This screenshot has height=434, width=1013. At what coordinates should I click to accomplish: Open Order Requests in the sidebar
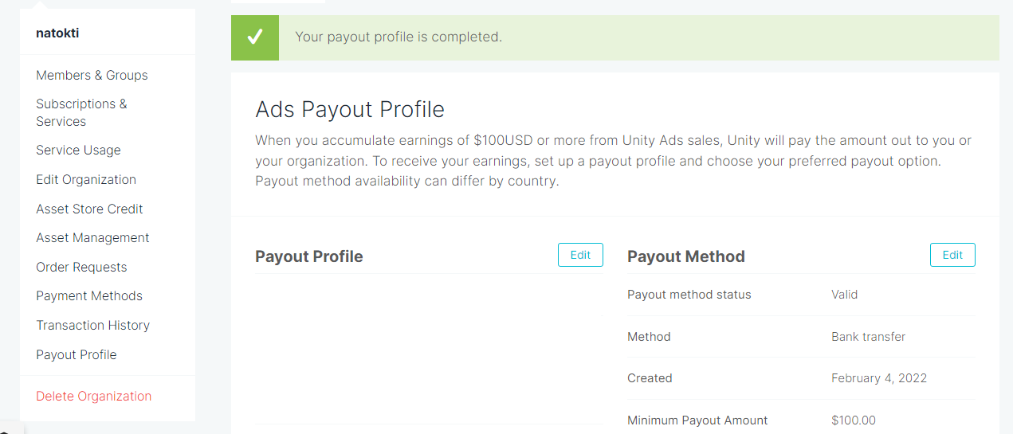(x=81, y=268)
